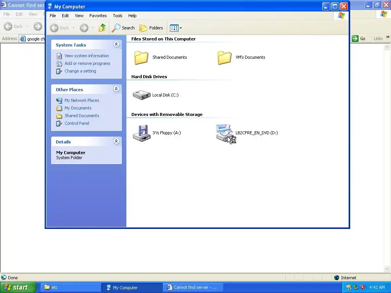Open the Back history dropdown arrow in My Computer
The width and height of the screenshot is (391, 293).
[73, 27]
